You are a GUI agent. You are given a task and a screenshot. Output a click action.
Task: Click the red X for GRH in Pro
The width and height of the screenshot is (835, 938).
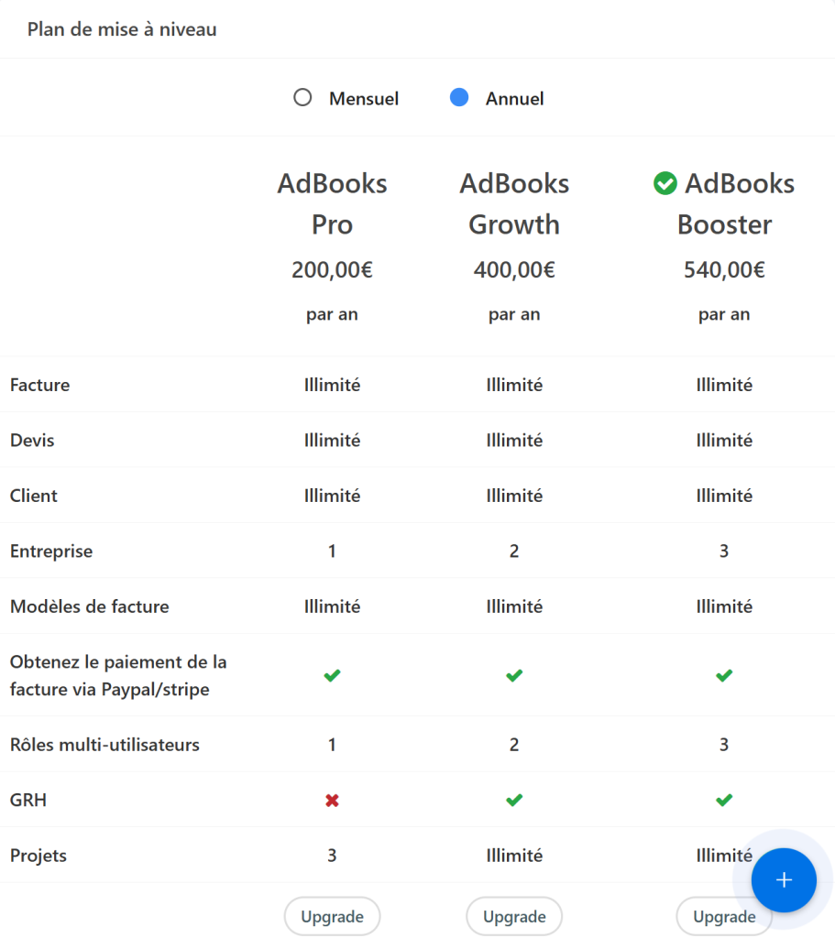(332, 801)
